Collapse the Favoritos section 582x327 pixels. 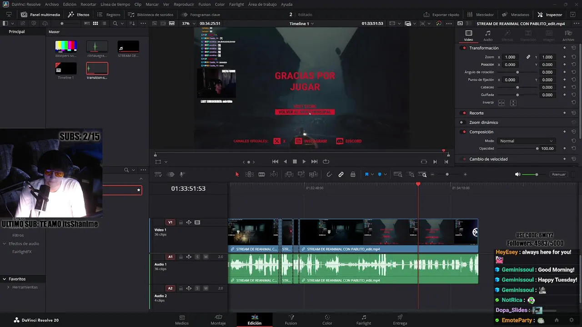point(4,279)
